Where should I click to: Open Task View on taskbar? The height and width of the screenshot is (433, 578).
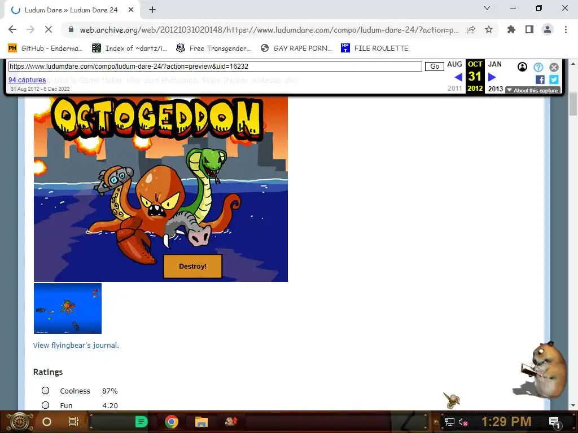pyautogui.click(x=74, y=422)
